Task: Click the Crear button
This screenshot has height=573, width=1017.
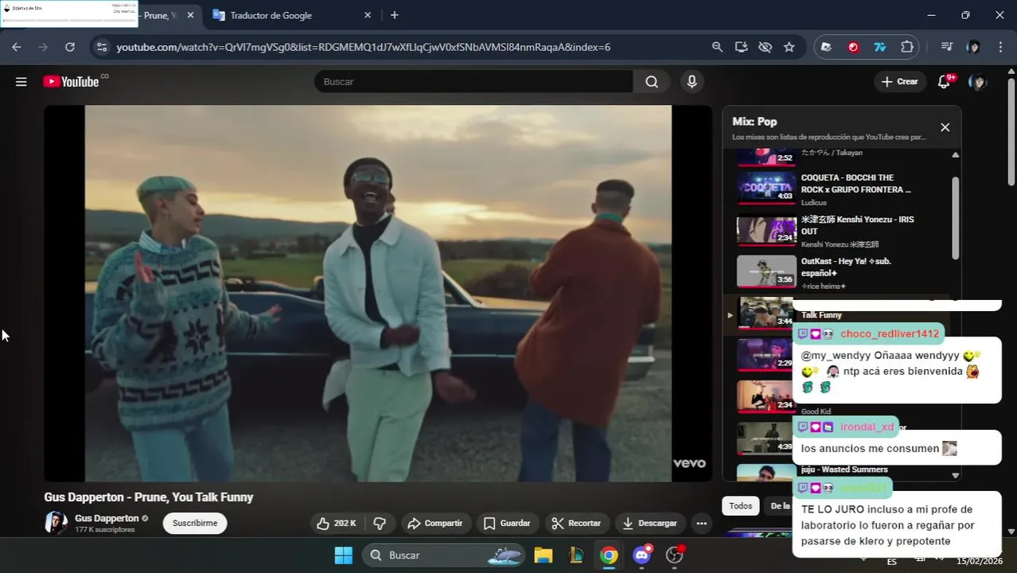Action: click(x=899, y=81)
